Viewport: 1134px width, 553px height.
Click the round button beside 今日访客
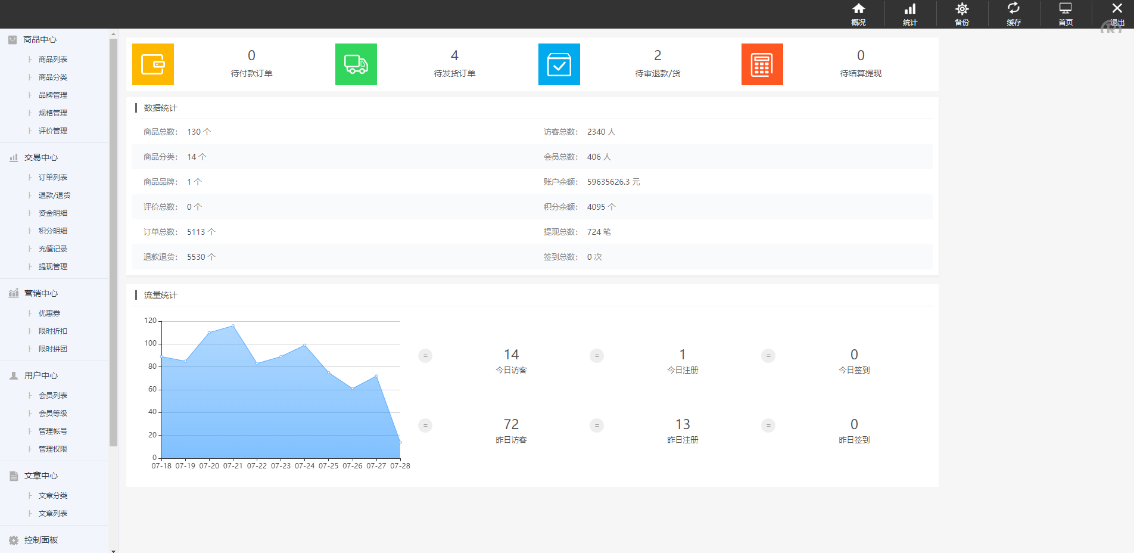pyautogui.click(x=425, y=356)
